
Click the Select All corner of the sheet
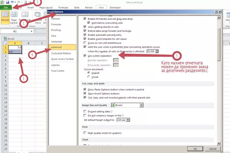[6, 43]
